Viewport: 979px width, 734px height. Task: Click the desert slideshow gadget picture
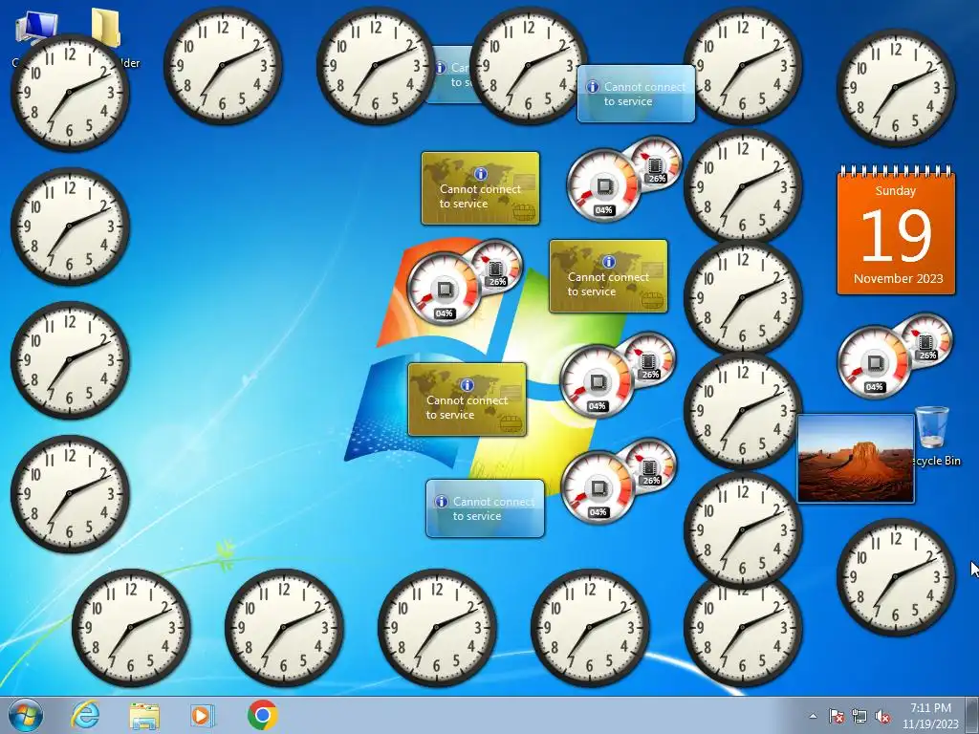tap(856, 459)
